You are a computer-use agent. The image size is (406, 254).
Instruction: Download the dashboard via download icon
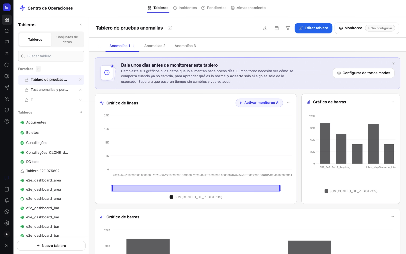click(x=265, y=28)
